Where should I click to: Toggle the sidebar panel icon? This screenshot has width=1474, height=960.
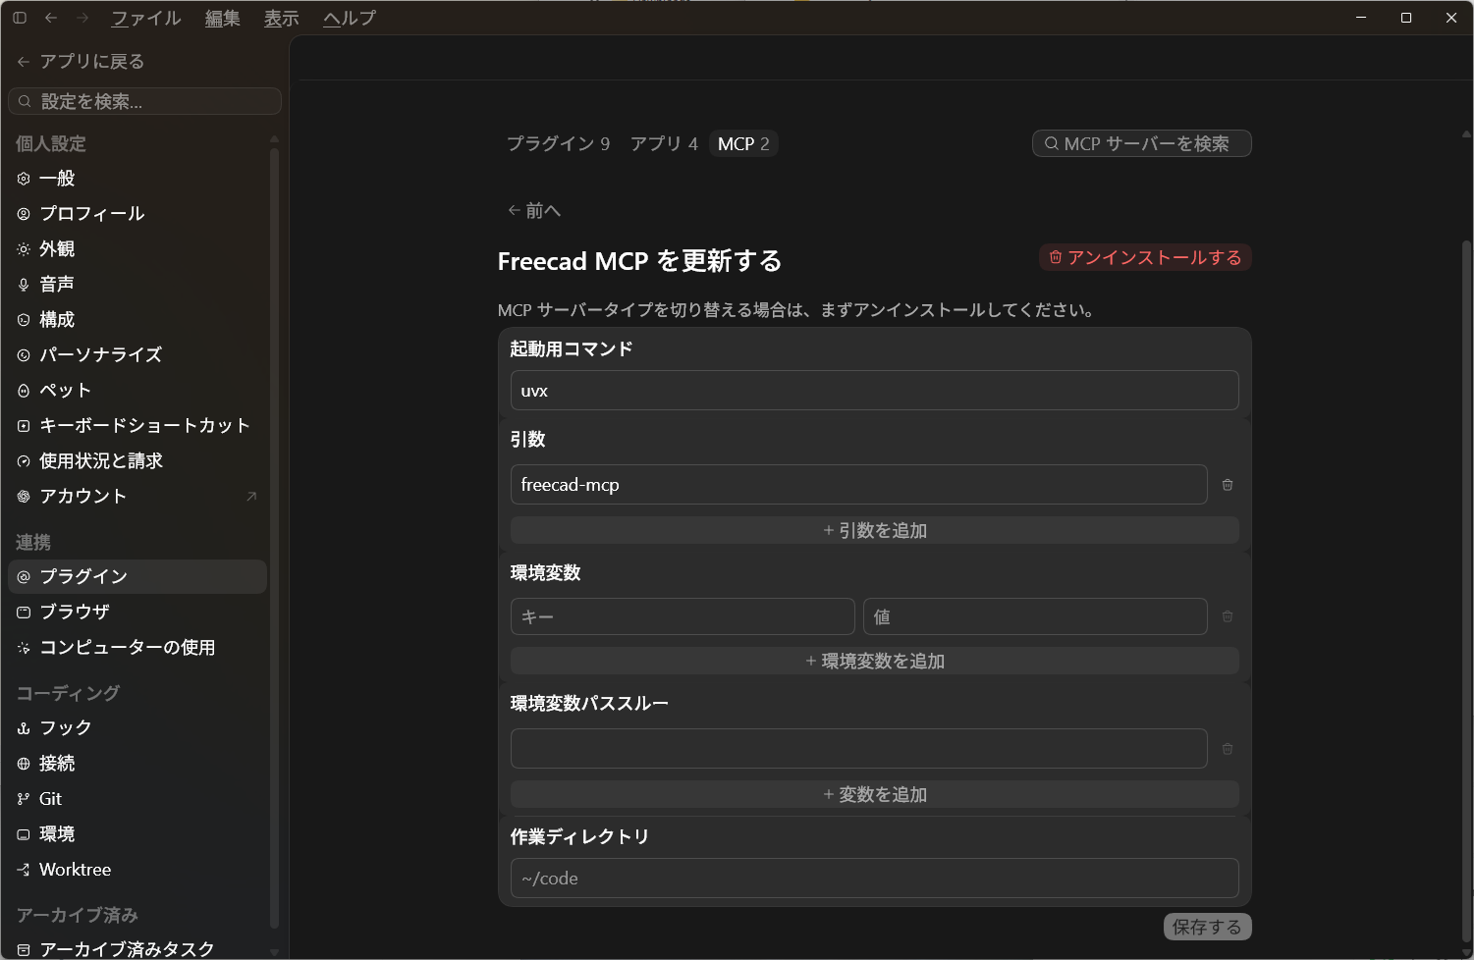[20, 18]
